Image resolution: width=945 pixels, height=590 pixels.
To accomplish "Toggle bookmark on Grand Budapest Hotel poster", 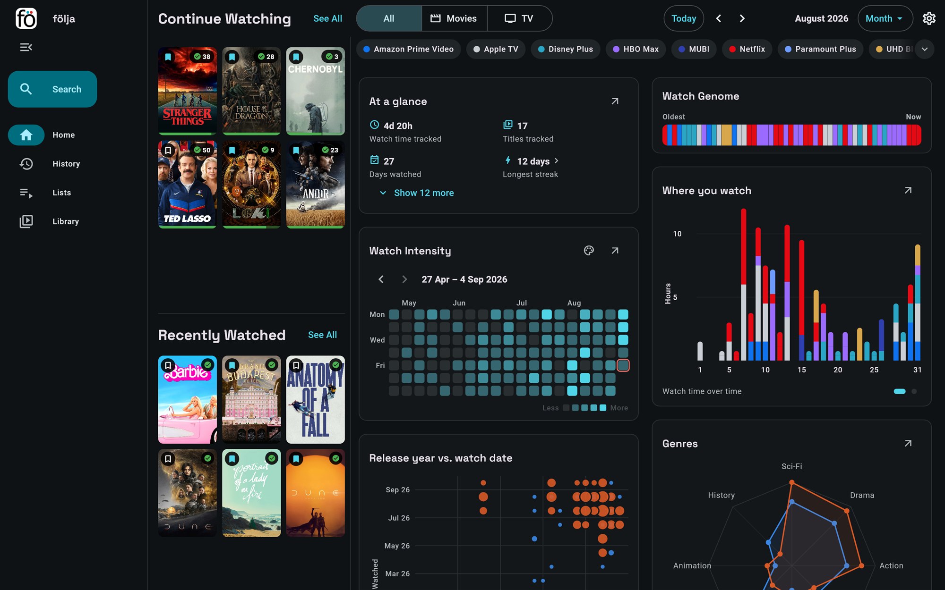I will point(232,365).
